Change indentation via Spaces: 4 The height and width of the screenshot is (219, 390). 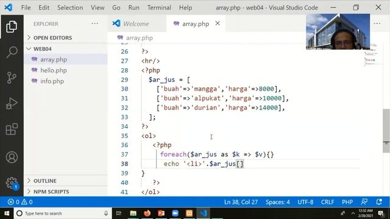pos(278,202)
